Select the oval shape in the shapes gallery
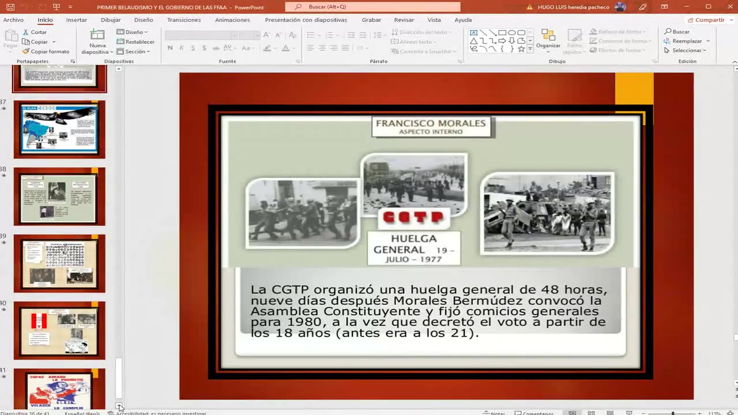This screenshot has width=738, height=415. tap(511, 33)
